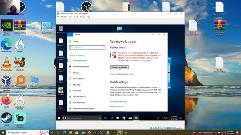Open File Explorer in guest taskbar
Image resolution: width=241 pixels, height=135 pixels.
pos(118,118)
